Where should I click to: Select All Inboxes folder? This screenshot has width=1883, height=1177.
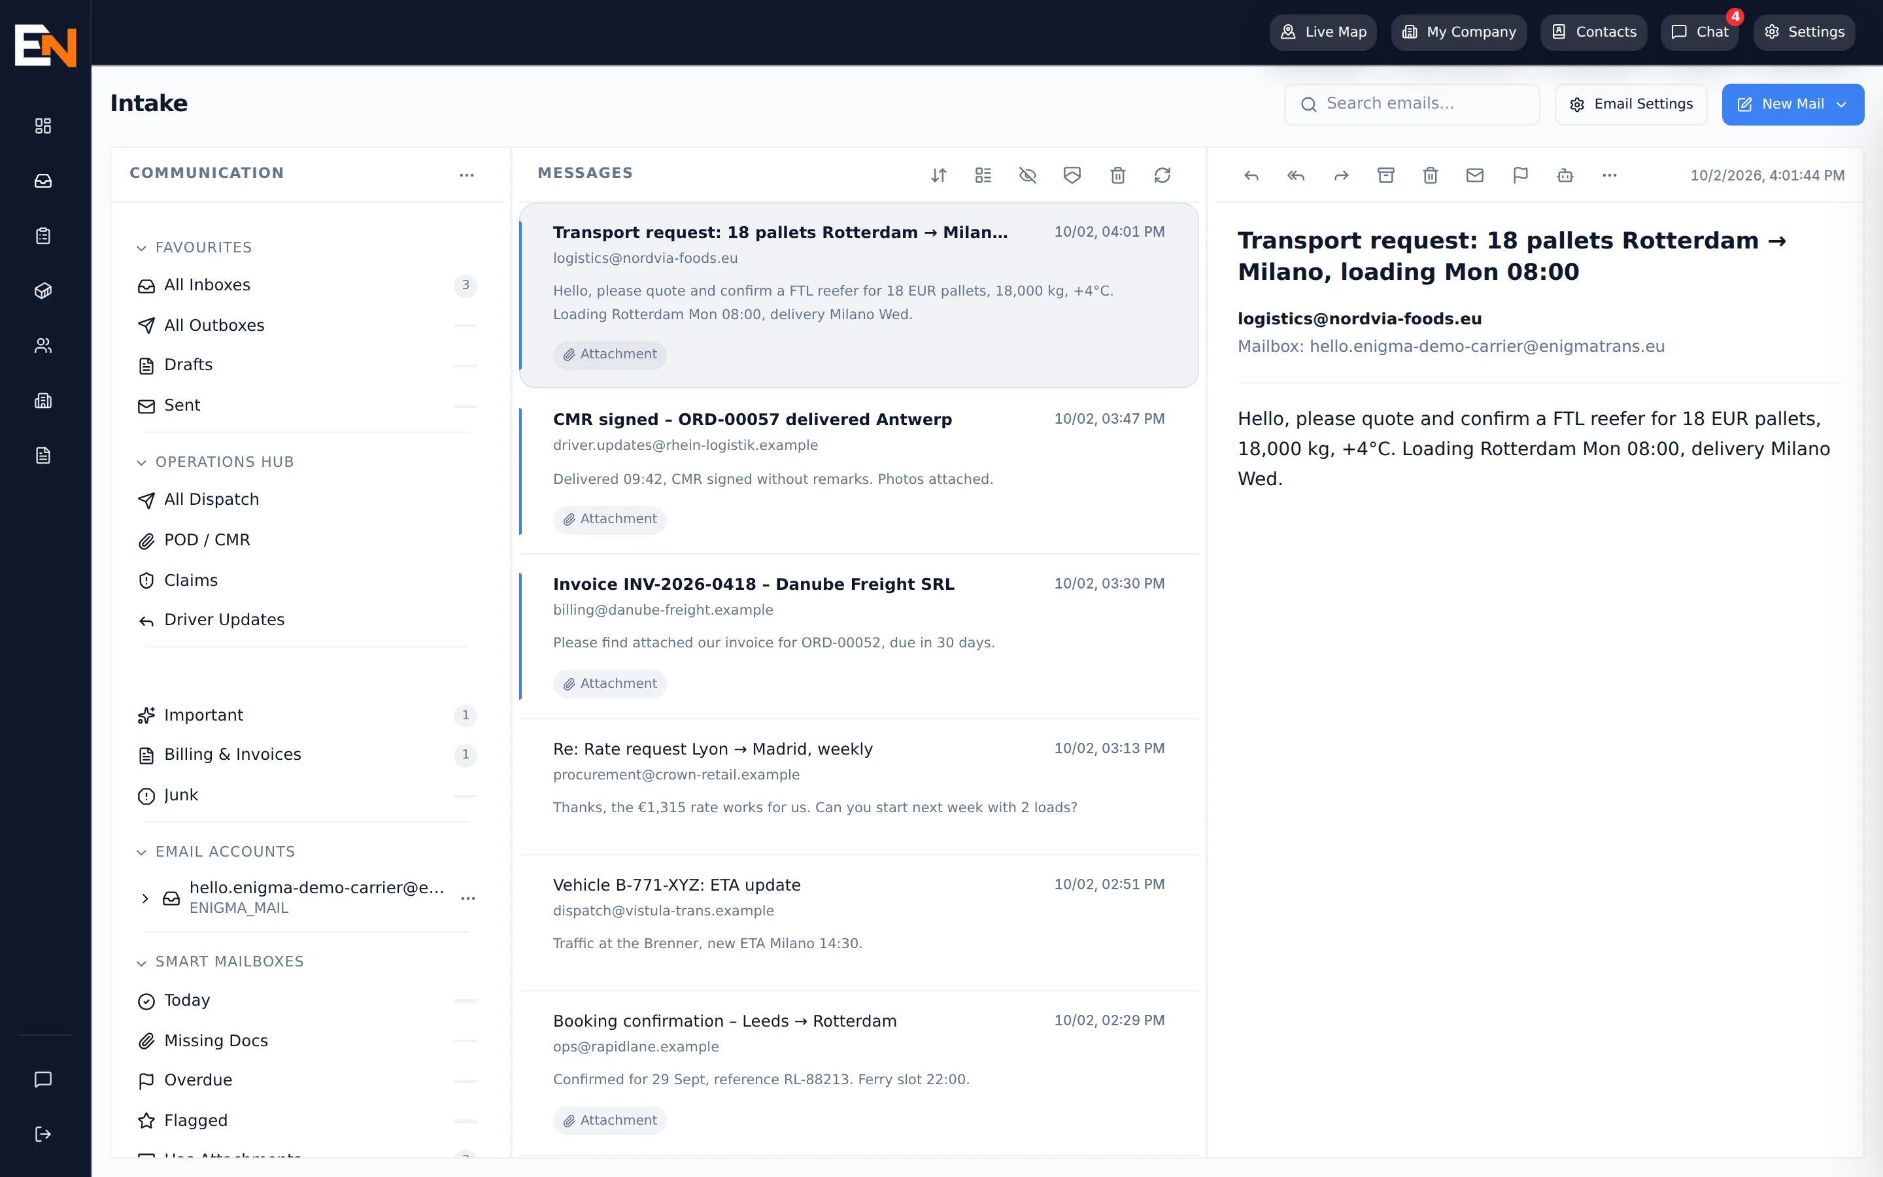pyautogui.click(x=307, y=285)
